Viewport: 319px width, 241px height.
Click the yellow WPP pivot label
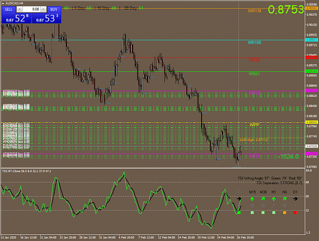click(255, 125)
